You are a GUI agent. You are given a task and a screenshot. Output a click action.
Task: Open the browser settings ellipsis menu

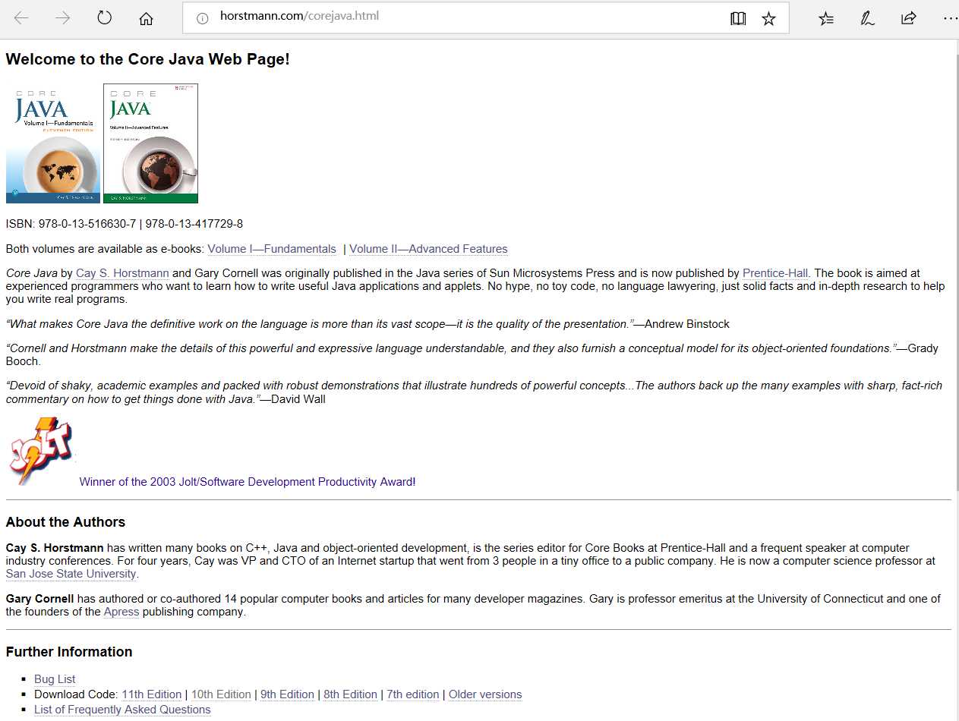pyautogui.click(x=949, y=18)
